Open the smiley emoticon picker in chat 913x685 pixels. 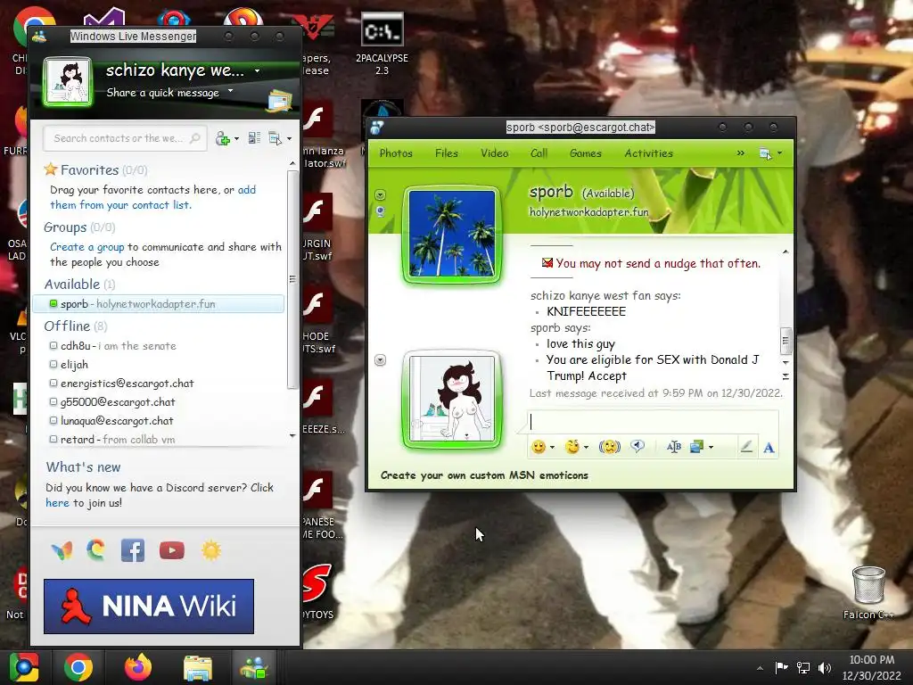539,447
